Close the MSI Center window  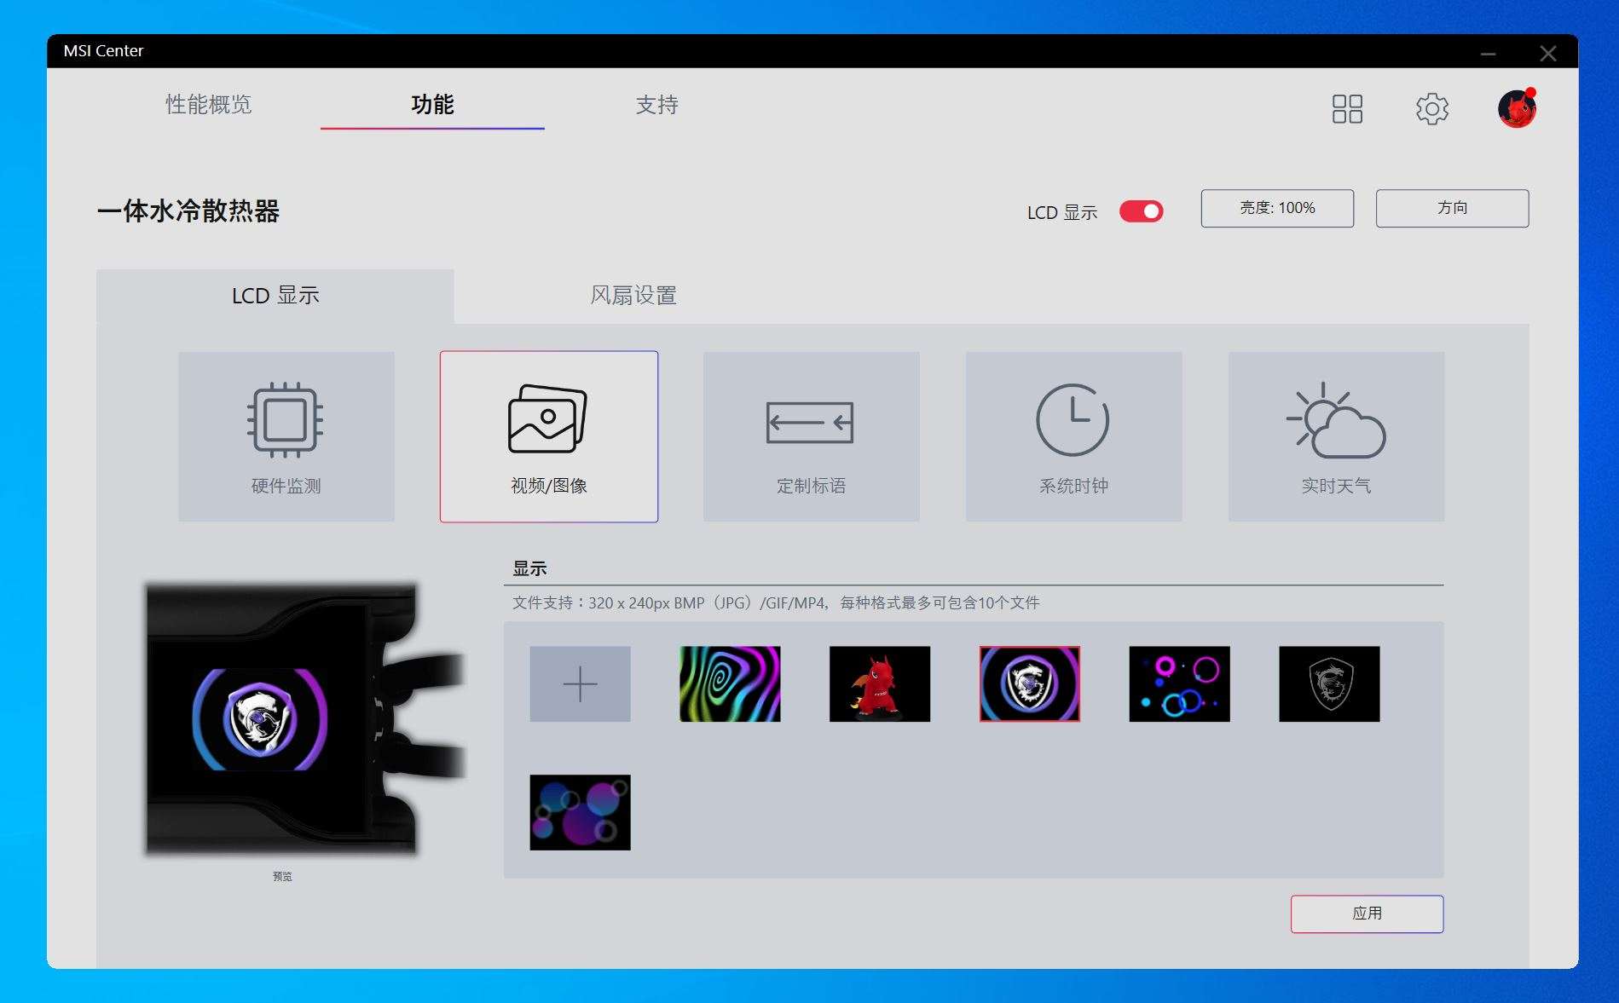tap(1548, 53)
